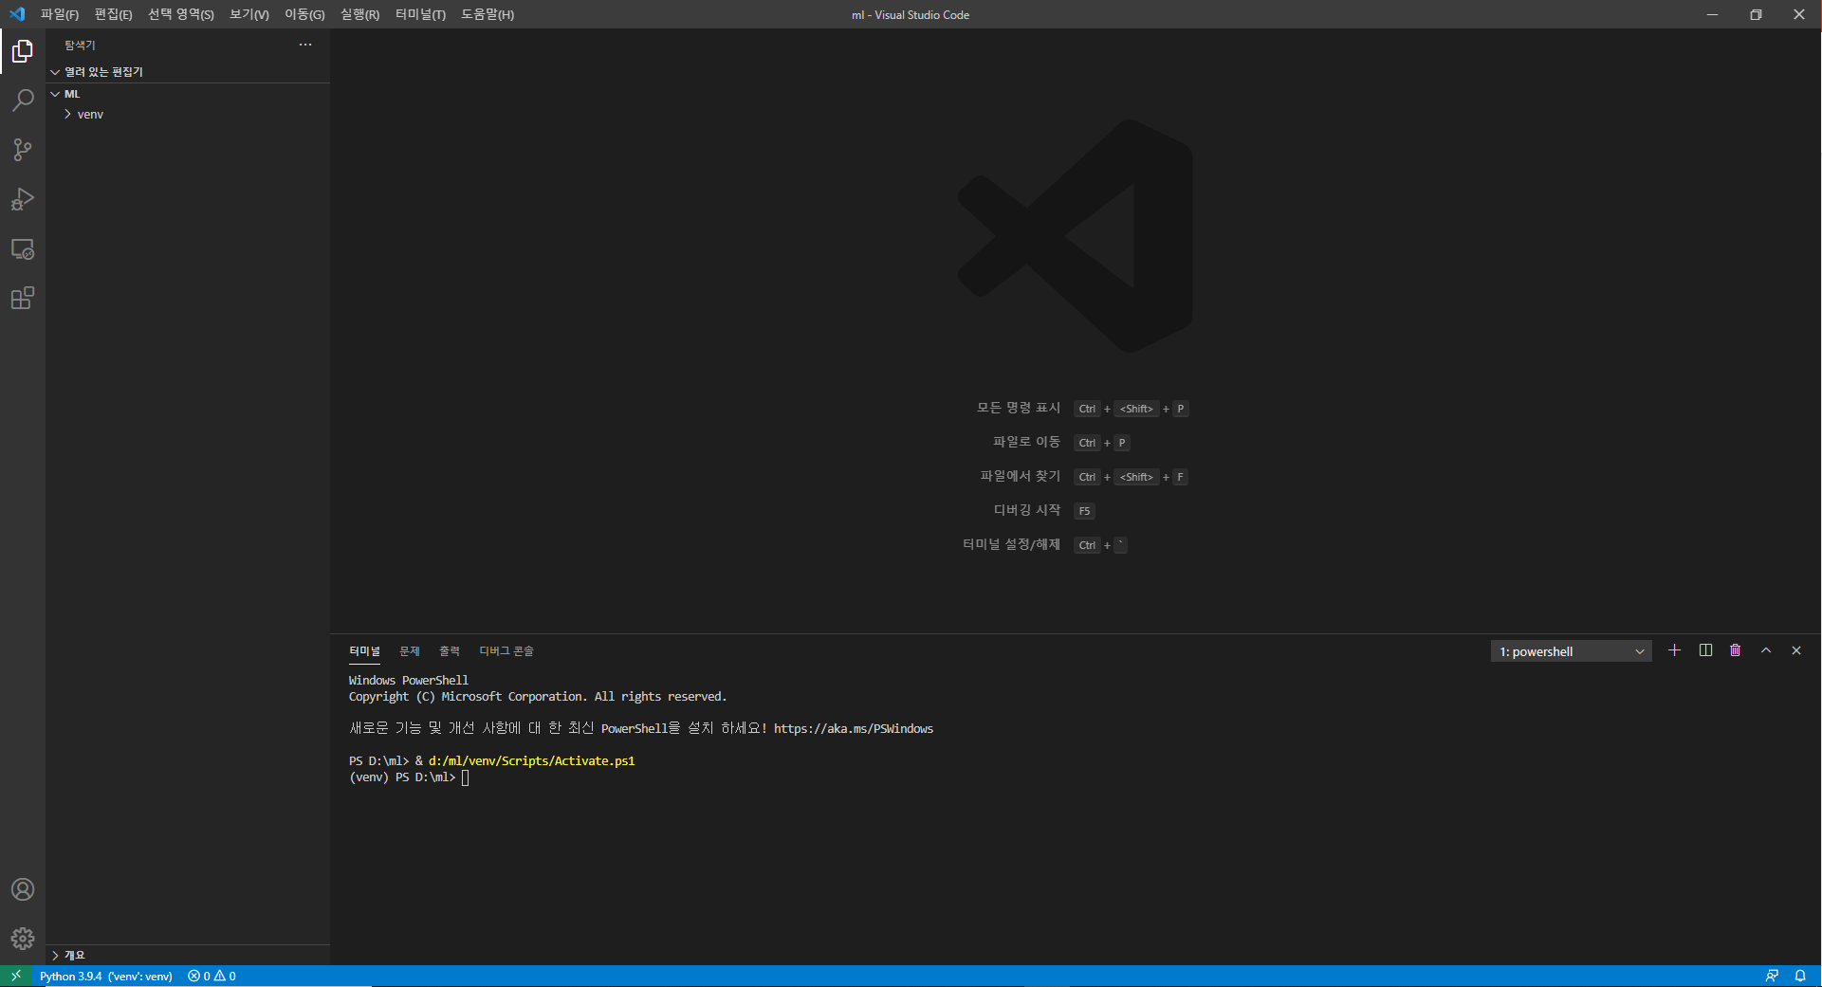The height and width of the screenshot is (987, 1822).
Task: Click the Windows PowerShell line in the terminal
Action: 409,680
